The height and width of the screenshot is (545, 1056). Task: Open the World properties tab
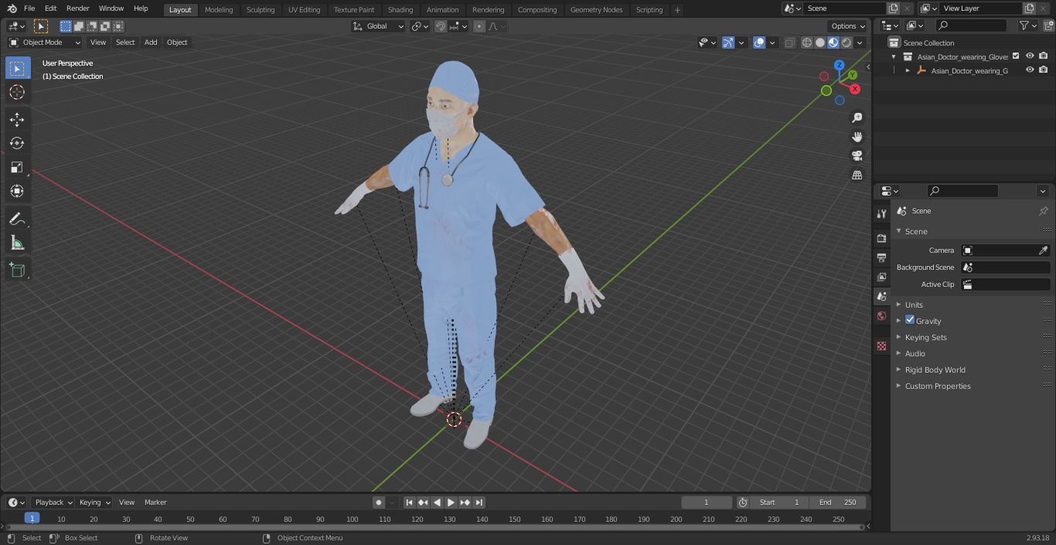[x=881, y=316]
